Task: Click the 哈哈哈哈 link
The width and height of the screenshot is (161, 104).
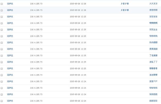Action: (153, 88)
